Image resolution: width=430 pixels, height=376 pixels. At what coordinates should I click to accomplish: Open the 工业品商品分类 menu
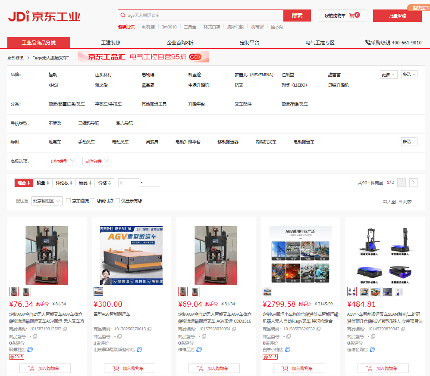coord(39,43)
